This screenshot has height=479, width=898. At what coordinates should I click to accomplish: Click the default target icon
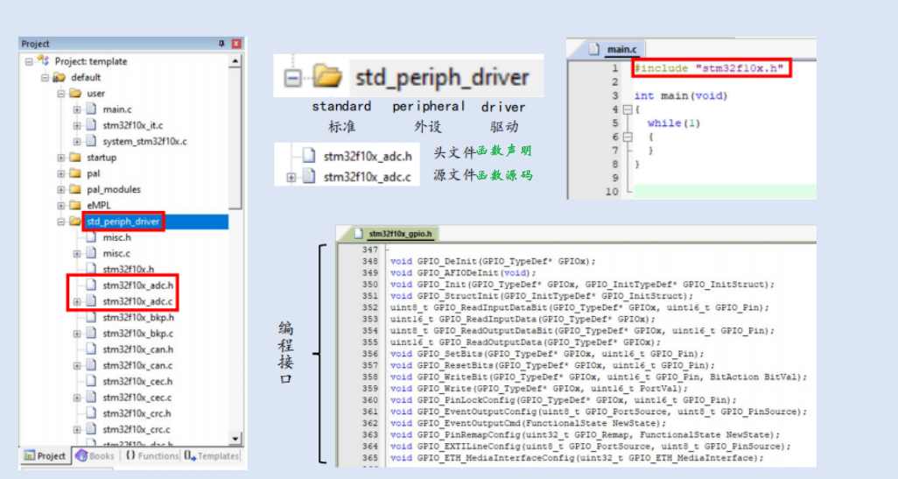click(x=59, y=77)
